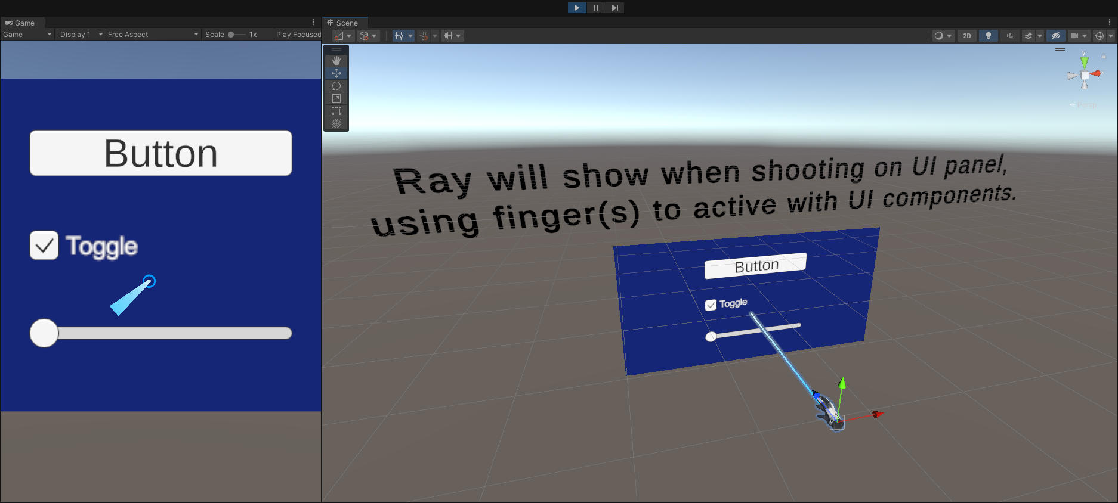
Task: Toggle scene lighting with the lightbulb icon
Action: 989,36
